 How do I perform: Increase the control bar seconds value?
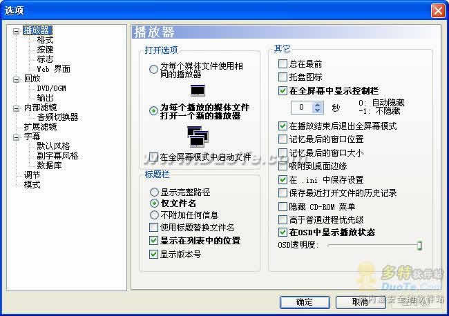317,105
